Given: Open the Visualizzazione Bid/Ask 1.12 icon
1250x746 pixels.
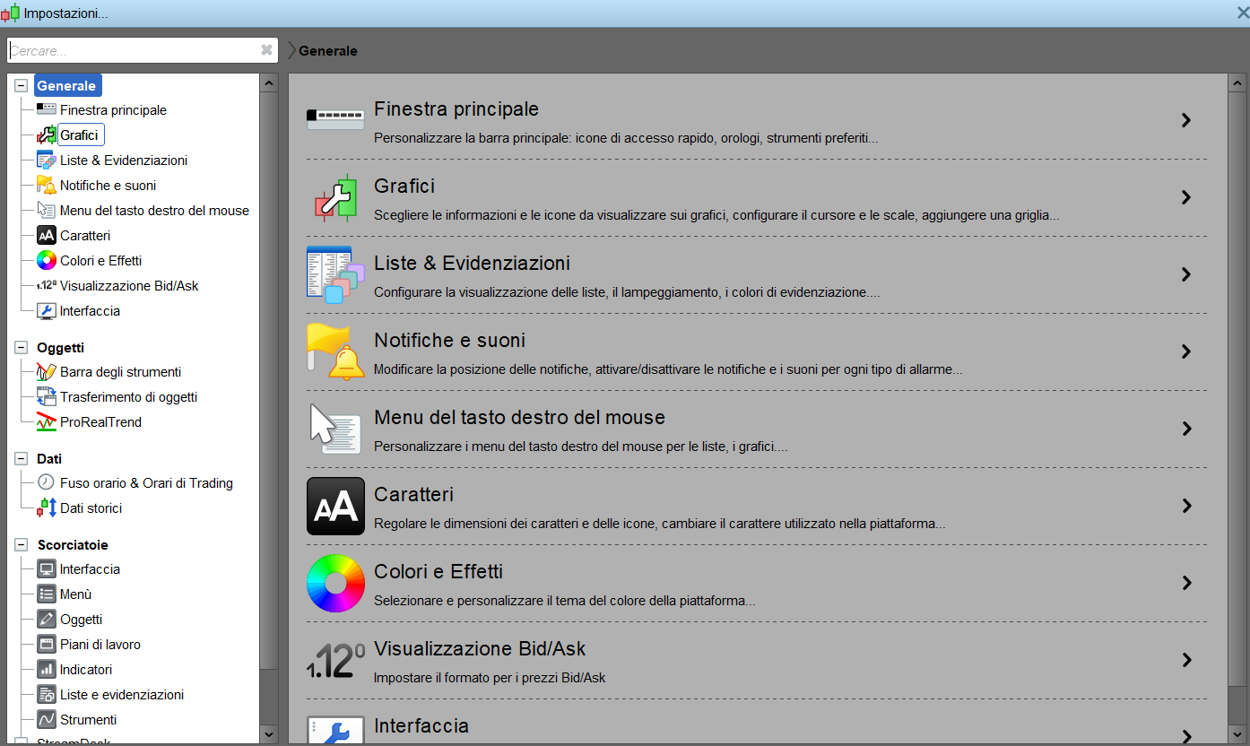Looking at the screenshot, I should (x=335, y=660).
